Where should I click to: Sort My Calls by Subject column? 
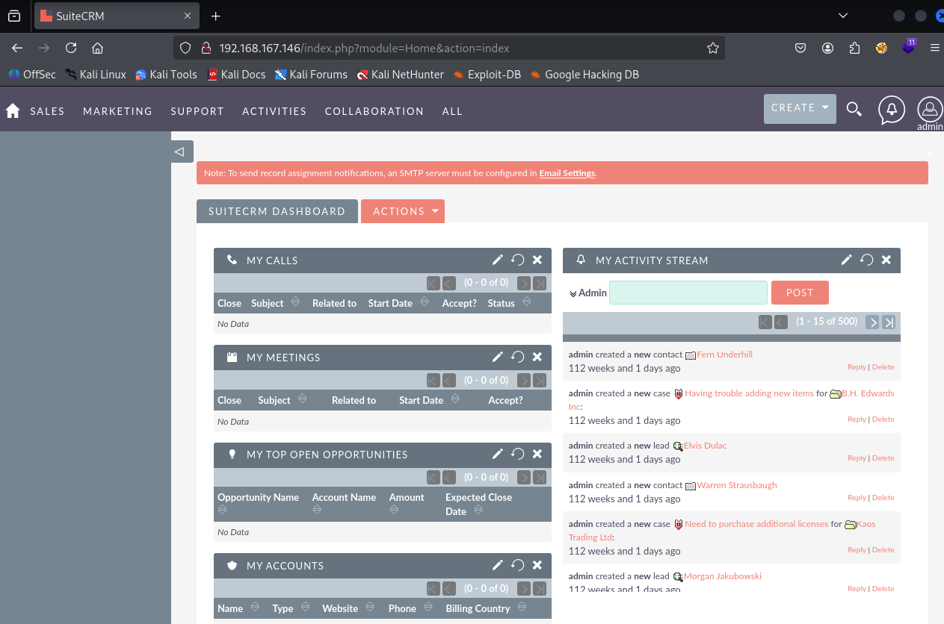pos(268,303)
